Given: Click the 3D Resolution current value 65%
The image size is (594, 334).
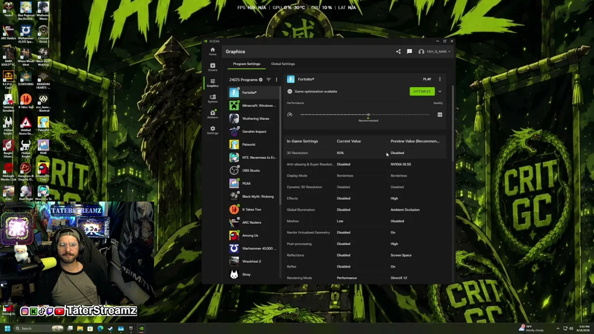Looking at the screenshot, I should (x=340, y=153).
